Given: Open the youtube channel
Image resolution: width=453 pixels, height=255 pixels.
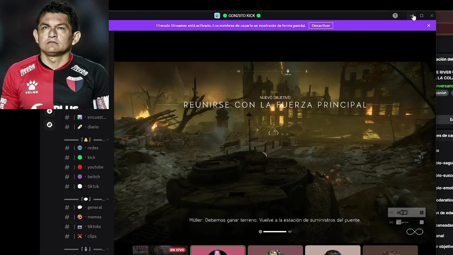Looking at the screenshot, I should click(85, 167).
